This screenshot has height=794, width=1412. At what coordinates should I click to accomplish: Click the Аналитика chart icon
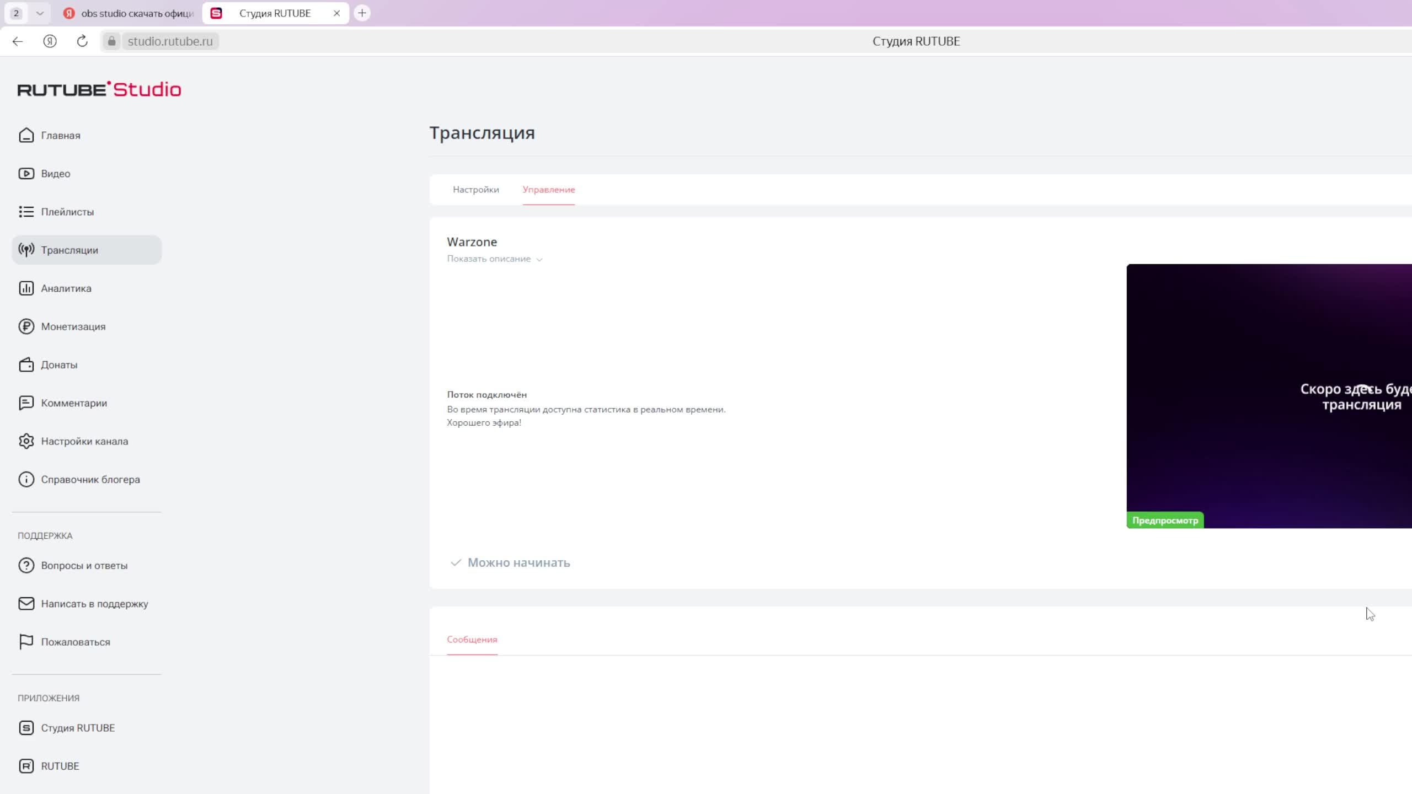26,288
